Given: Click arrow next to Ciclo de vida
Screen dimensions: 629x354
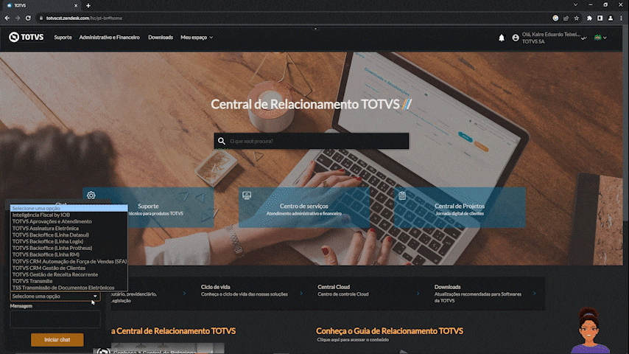Looking at the screenshot, I should click(301, 294).
